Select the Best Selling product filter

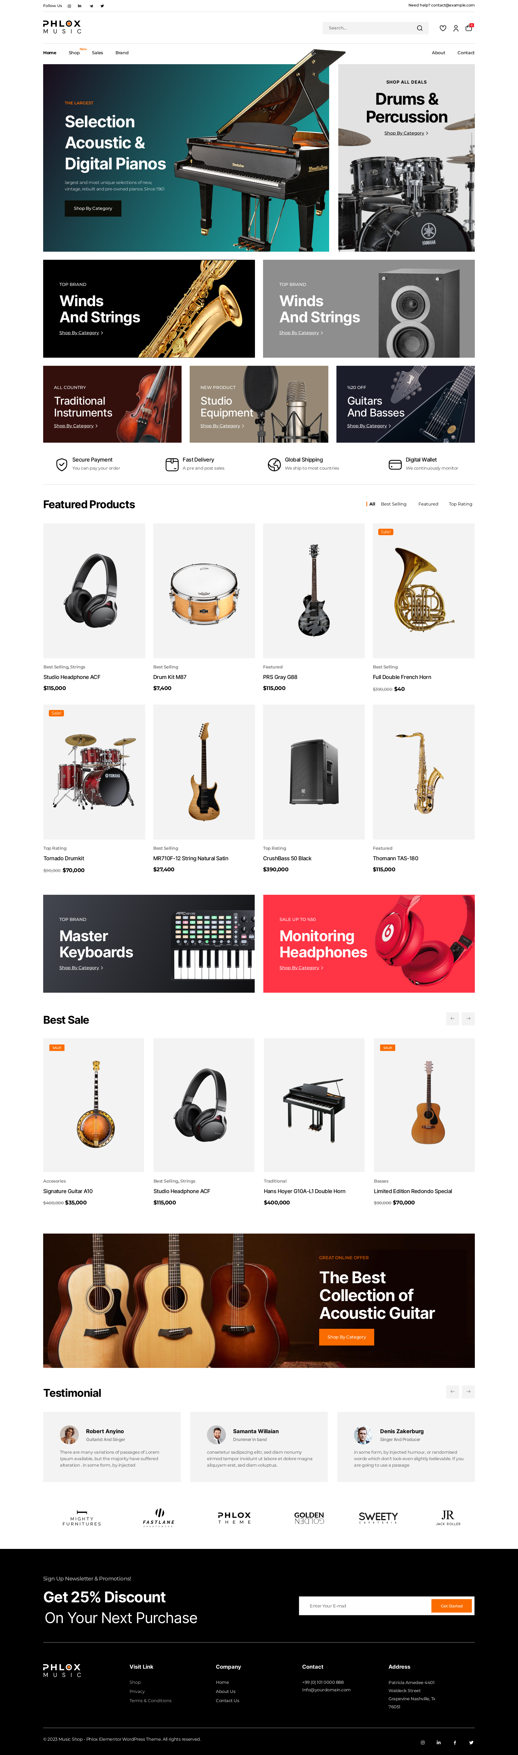[393, 504]
